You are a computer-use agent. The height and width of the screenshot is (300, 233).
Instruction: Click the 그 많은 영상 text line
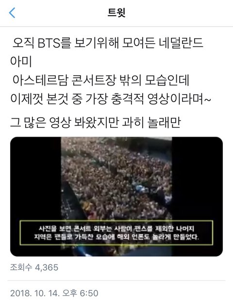coord(96,123)
